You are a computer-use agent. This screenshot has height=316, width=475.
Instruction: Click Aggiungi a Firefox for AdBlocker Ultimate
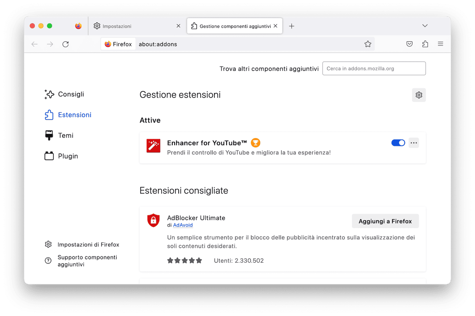pyautogui.click(x=385, y=221)
